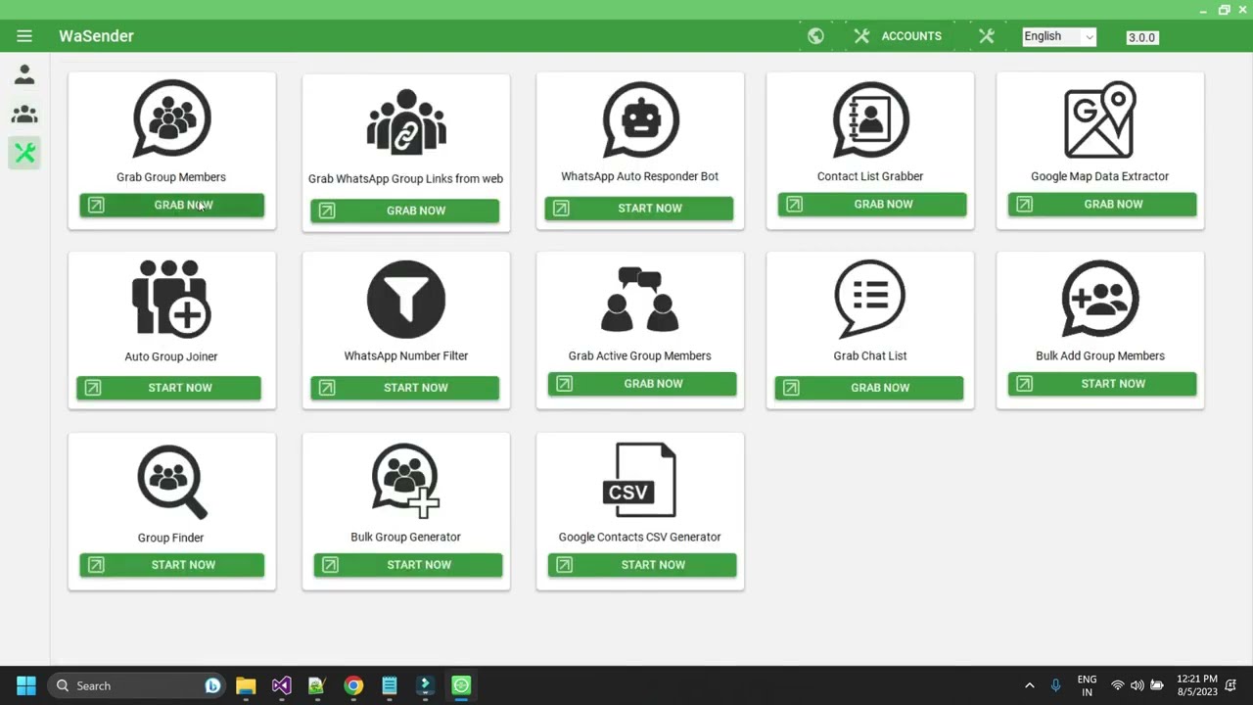Click the tools icon beside language selector
This screenshot has height=705, width=1253.
point(986,36)
